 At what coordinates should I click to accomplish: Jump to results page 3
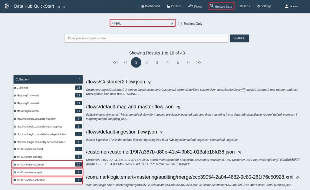pos(157,62)
